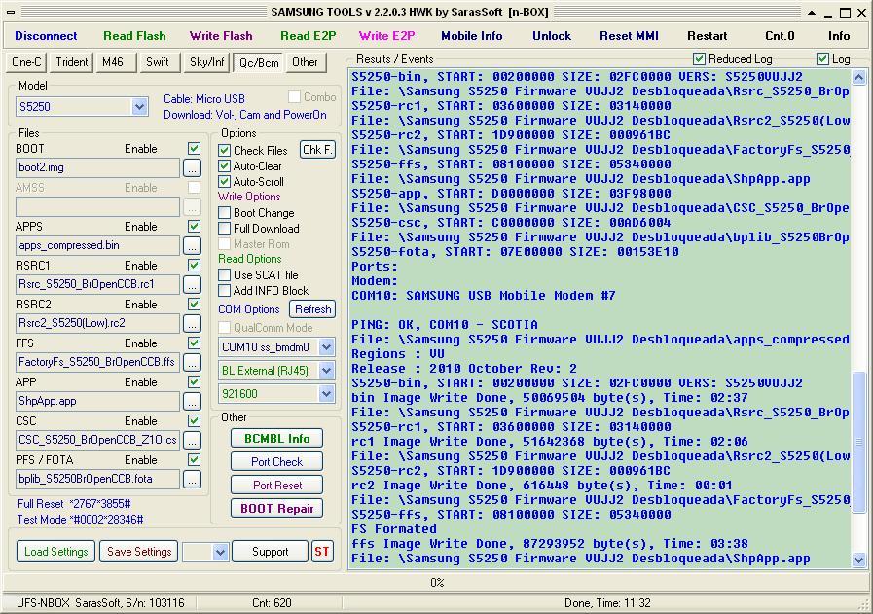Click Reset MMI command
This screenshot has width=873, height=614.
click(x=629, y=36)
